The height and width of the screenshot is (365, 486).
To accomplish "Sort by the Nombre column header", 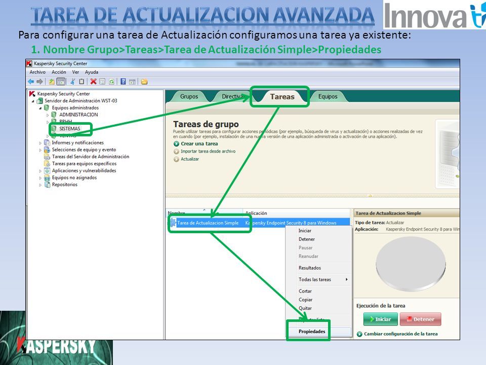I will (x=205, y=213).
